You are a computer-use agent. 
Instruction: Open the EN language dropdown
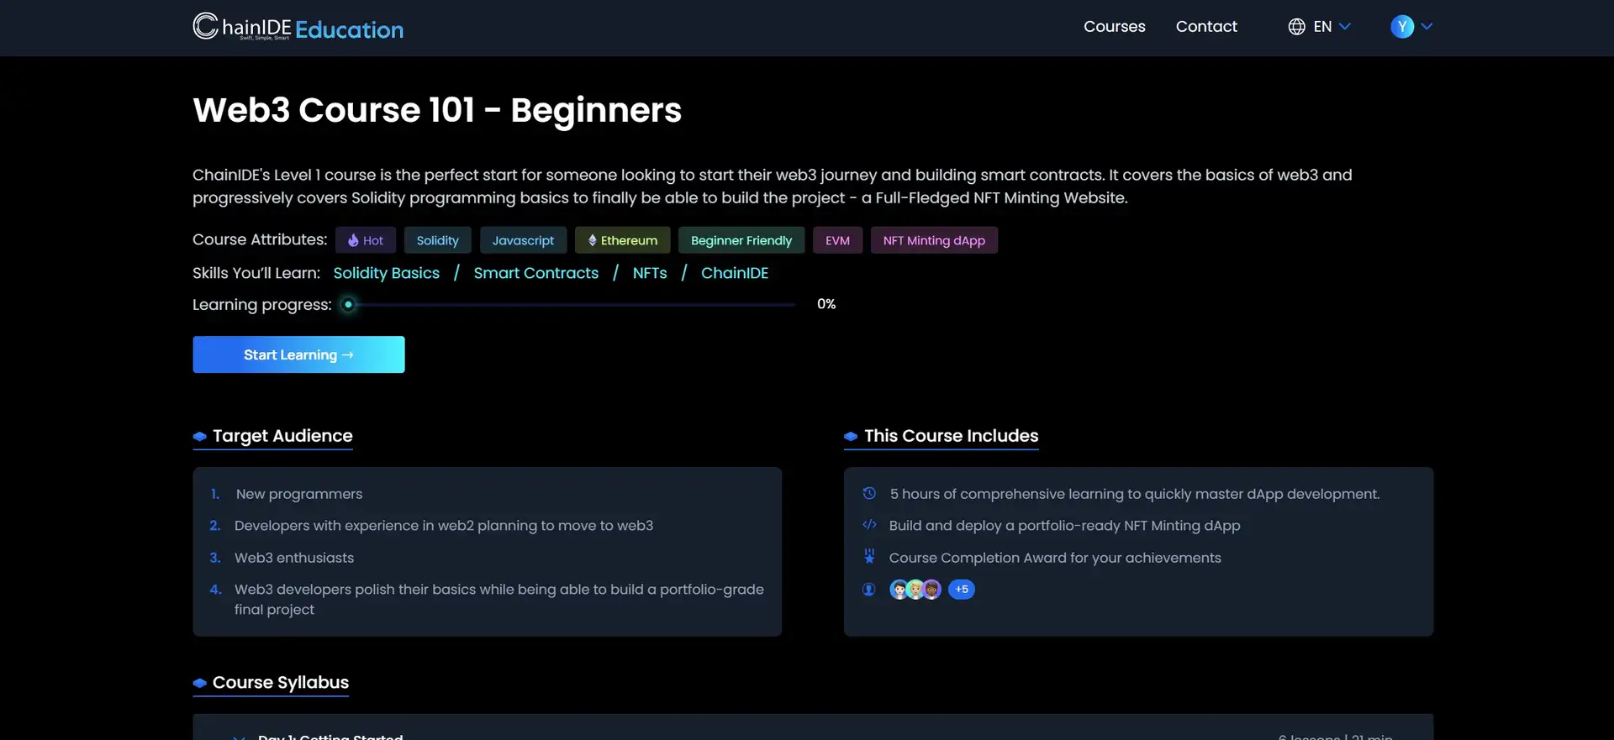pos(1332,27)
